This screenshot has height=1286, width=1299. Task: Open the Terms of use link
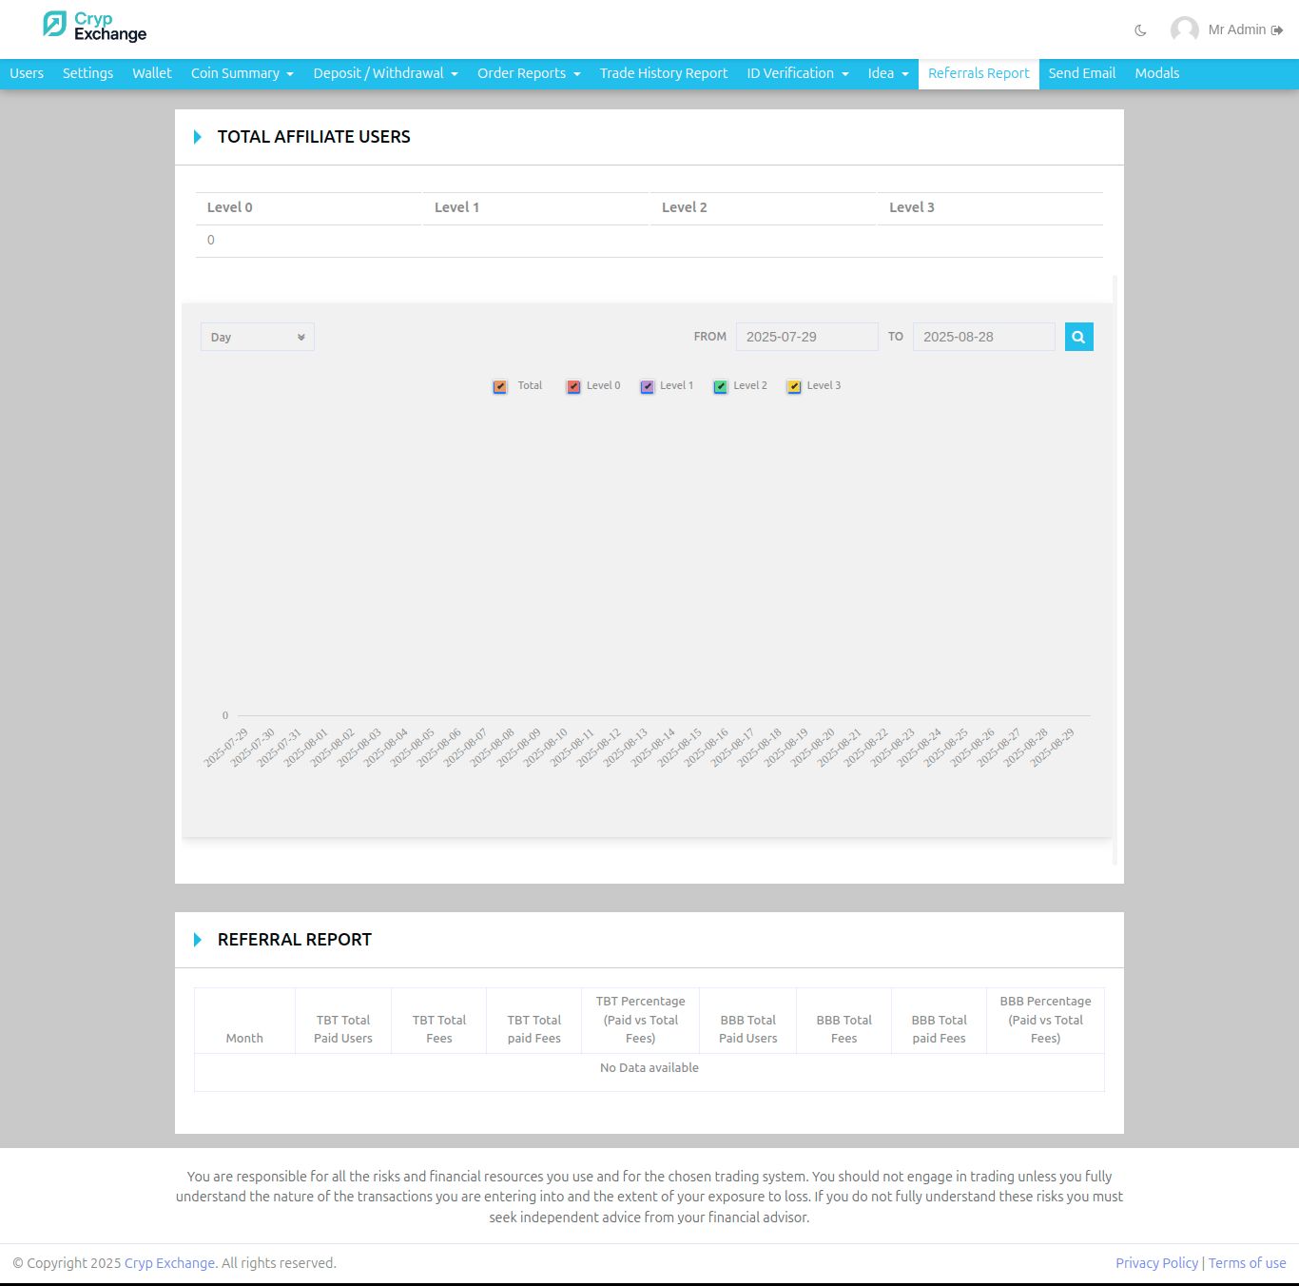[1248, 1263]
